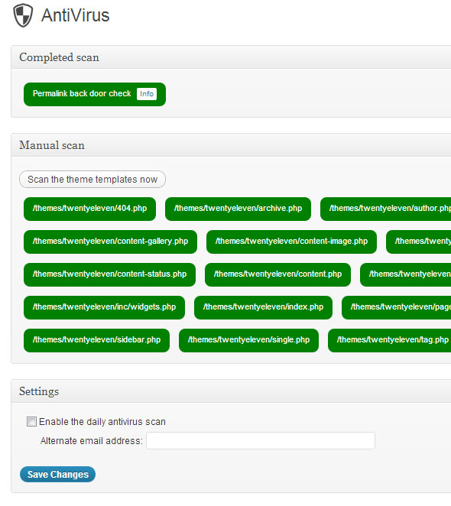Select the 404.php theme file entry
This screenshot has width=451, height=506.
tap(89, 209)
